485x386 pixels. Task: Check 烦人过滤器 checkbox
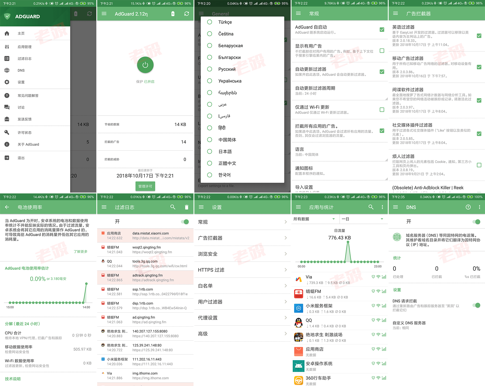[479, 165]
